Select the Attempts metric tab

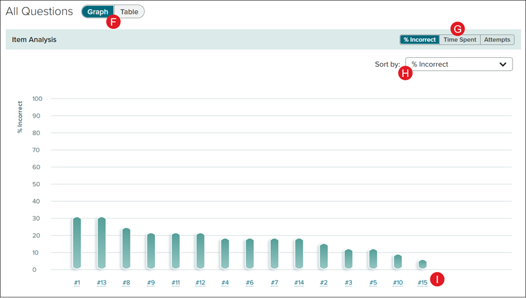[x=497, y=40]
